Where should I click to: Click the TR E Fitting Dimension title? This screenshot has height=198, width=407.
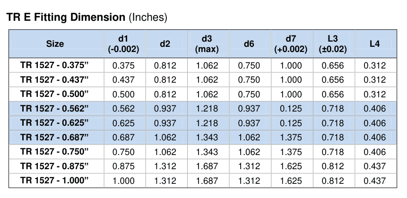(66, 17)
